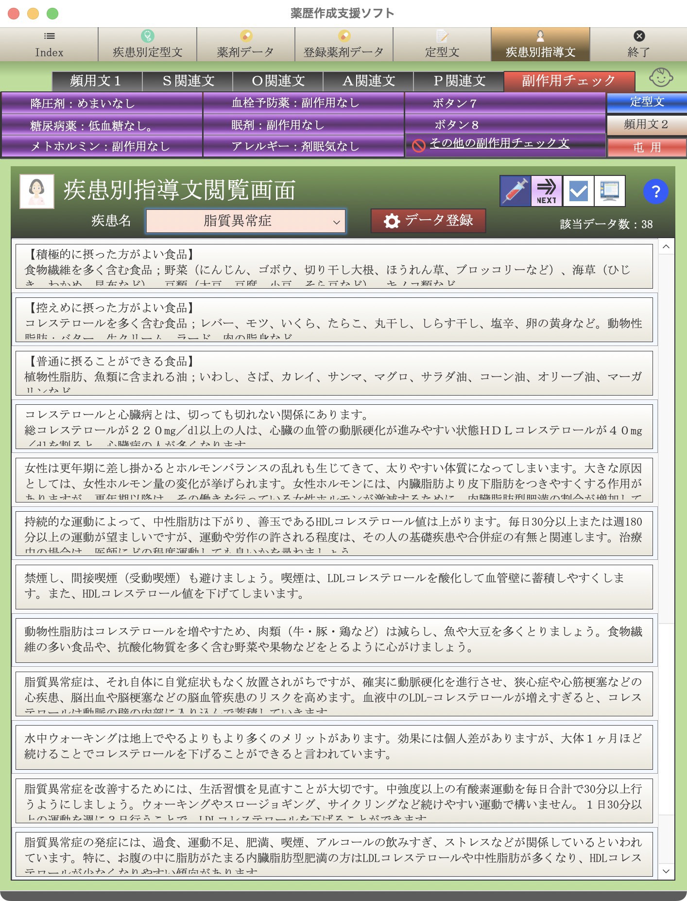Select the 【普通に摂ることができる食品】 entry
This screenshot has width=687, height=901.
point(334,373)
